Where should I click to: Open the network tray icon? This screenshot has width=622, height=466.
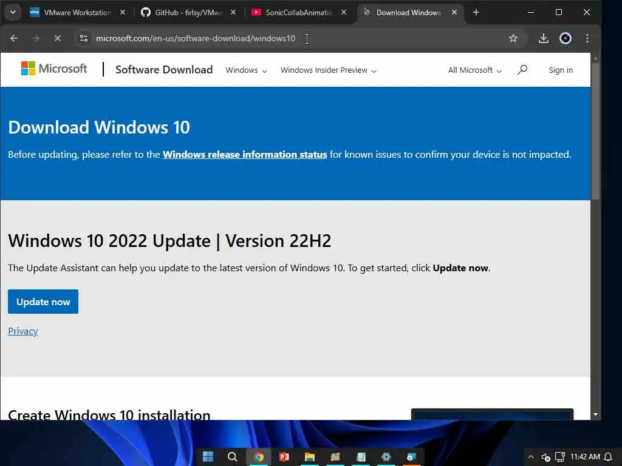tap(559, 457)
